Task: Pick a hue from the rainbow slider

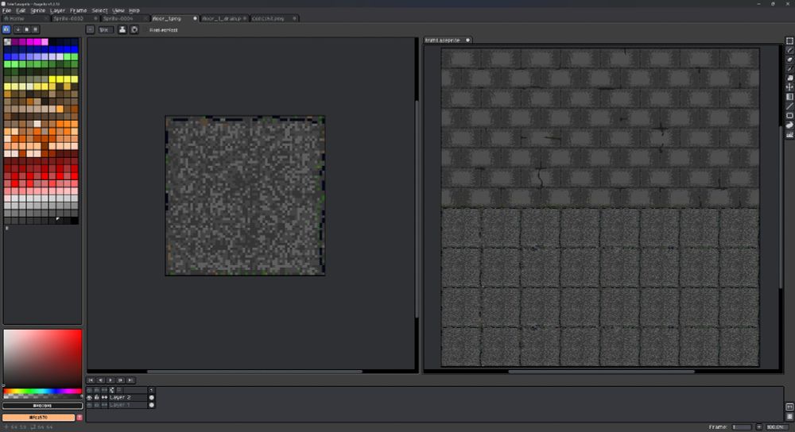Action: point(42,391)
